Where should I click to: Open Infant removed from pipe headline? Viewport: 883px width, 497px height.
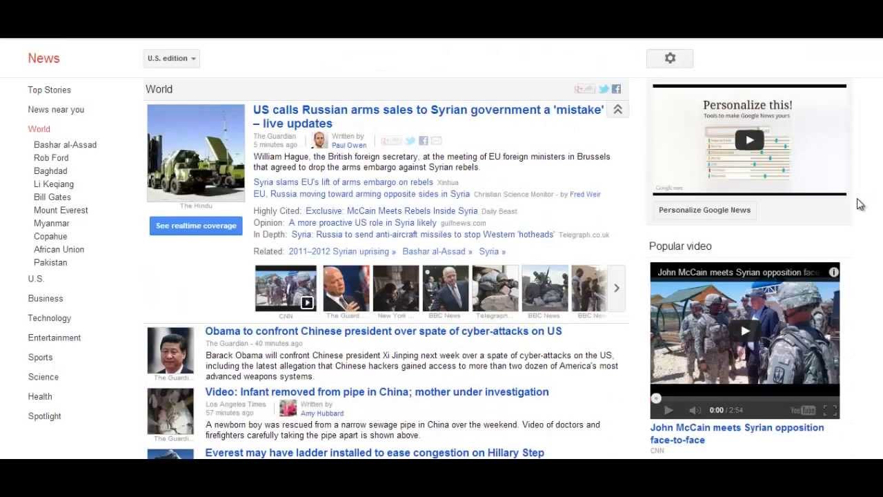377,392
